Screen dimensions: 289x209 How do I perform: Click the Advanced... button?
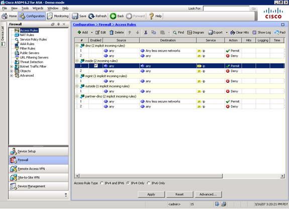tap(208, 194)
